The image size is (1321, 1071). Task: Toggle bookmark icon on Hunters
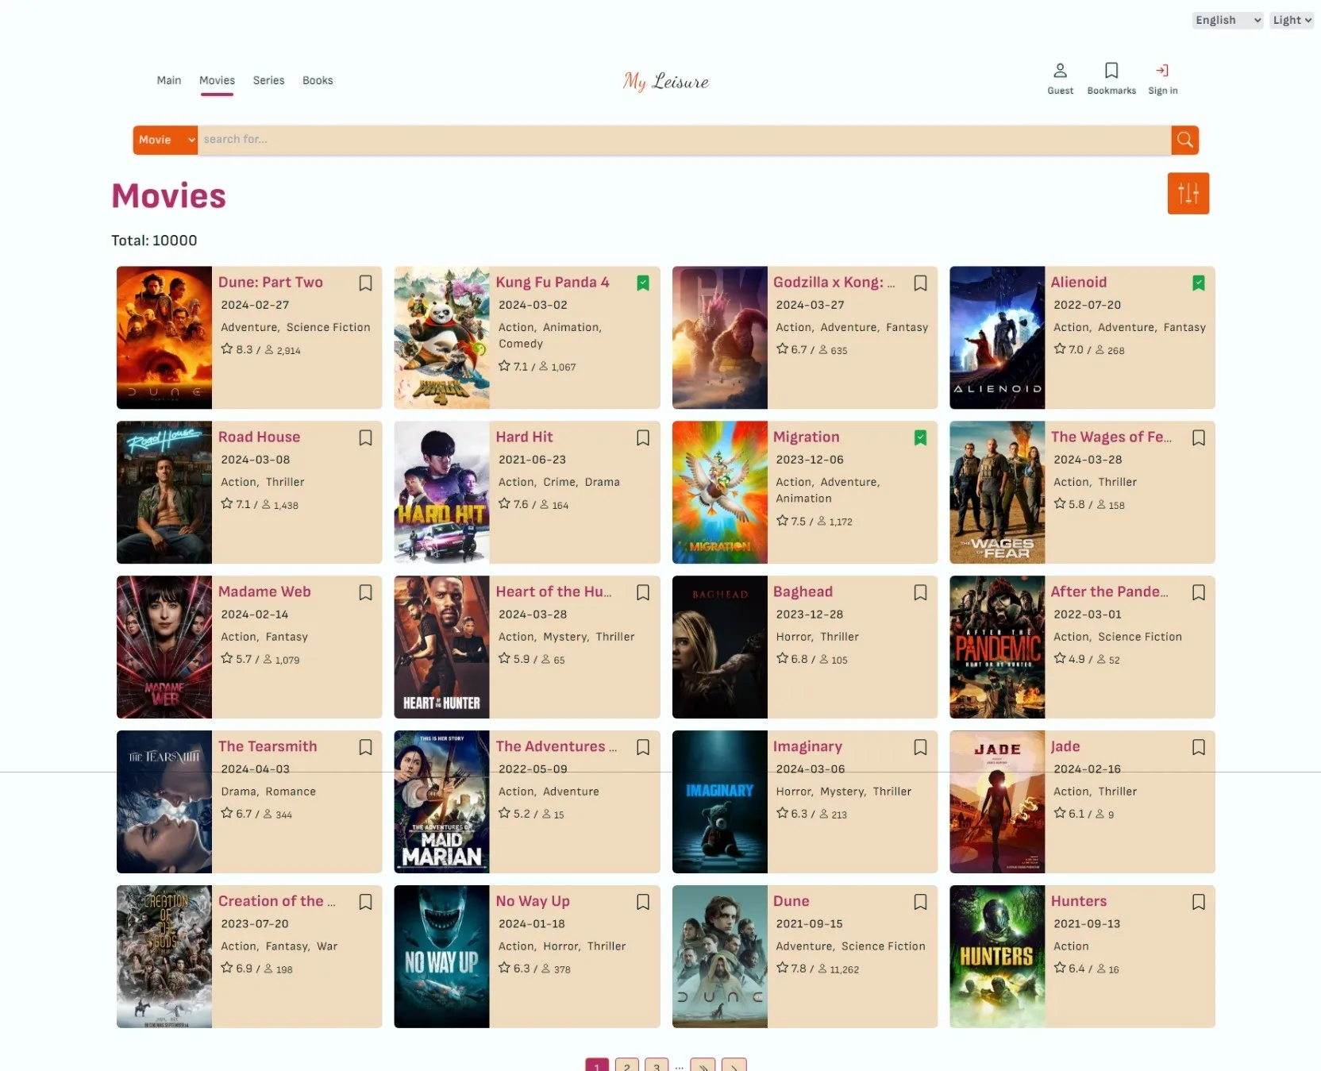click(x=1198, y=902)
